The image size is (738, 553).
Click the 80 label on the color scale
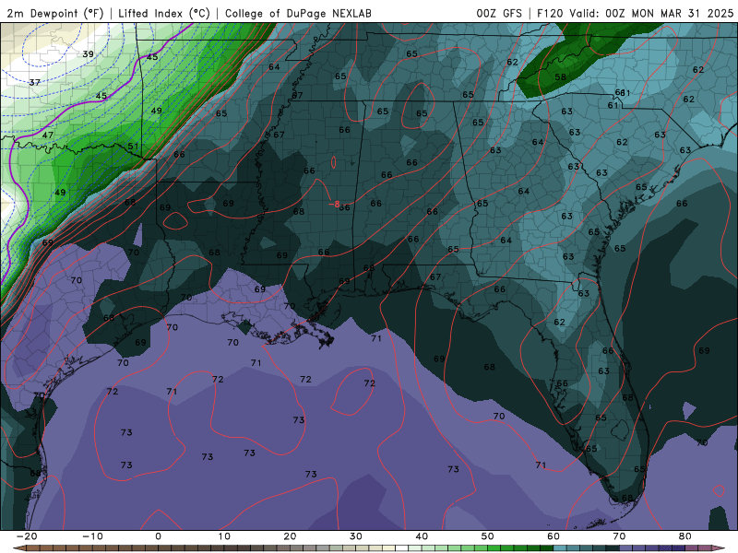[x=685, y=536]
